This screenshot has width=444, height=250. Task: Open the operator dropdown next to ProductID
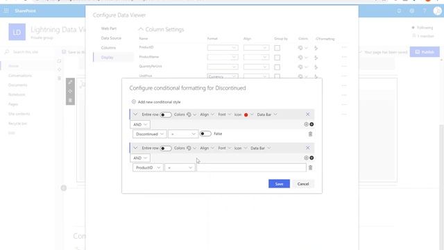point(180,168)
